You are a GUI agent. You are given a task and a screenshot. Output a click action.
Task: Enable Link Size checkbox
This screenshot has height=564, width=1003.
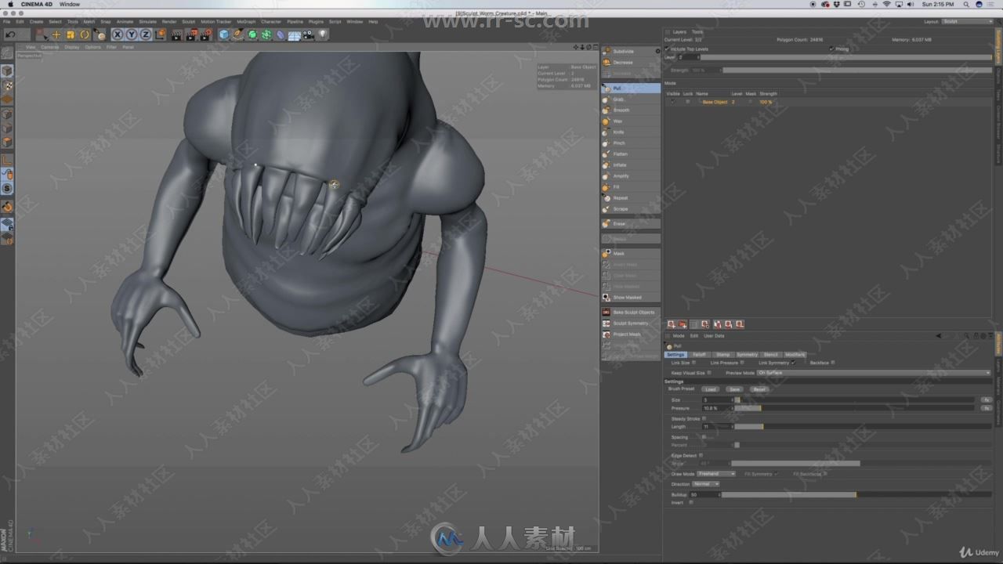[694, 363]
